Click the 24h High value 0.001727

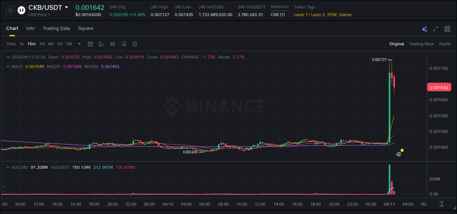160,15
